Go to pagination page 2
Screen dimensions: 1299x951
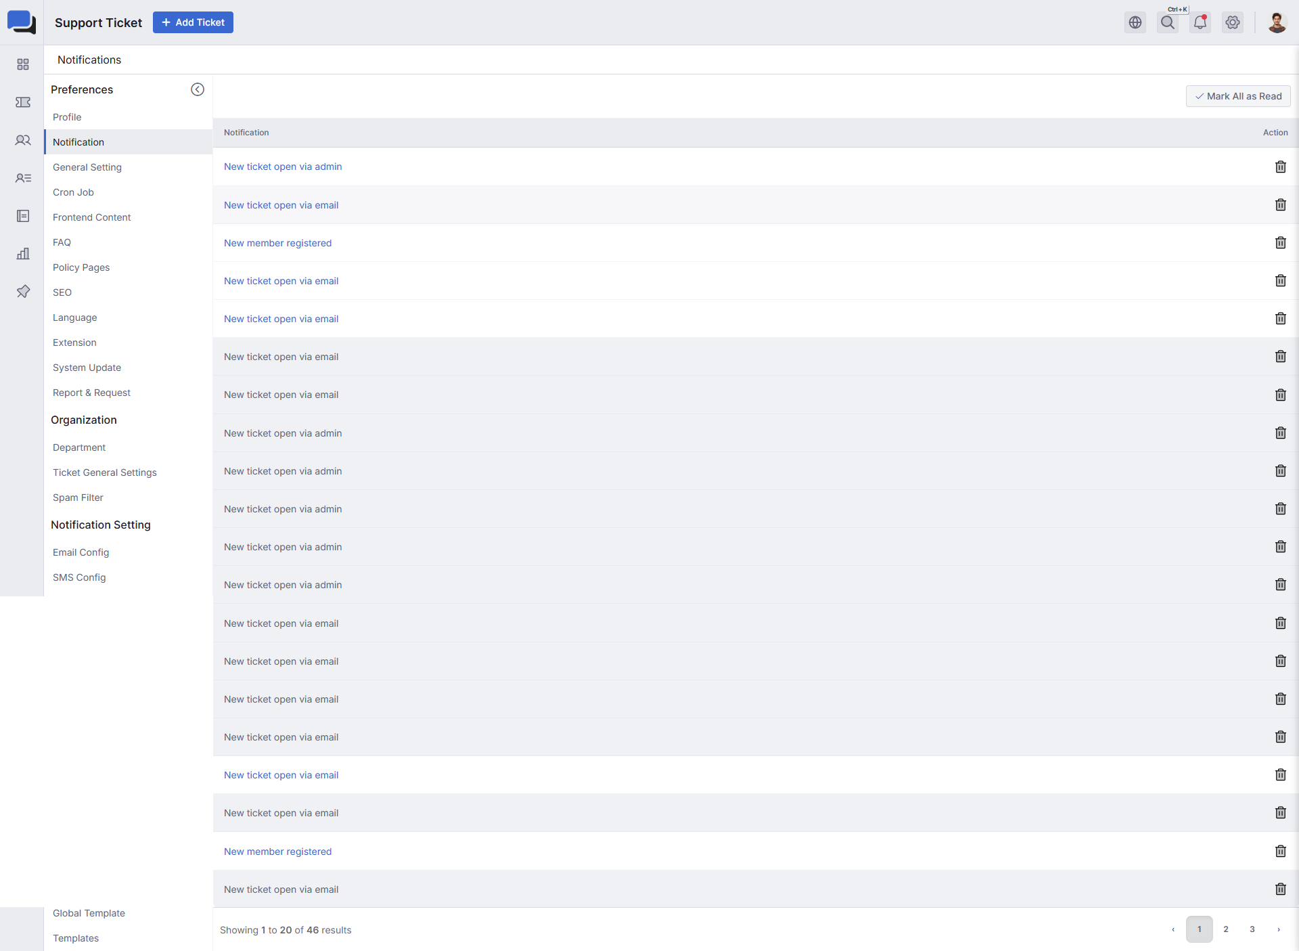1225,929
